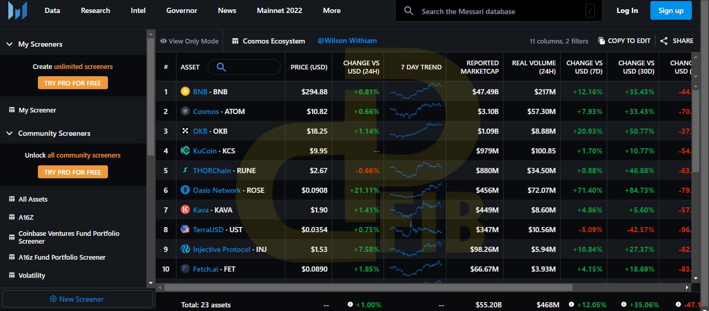Click the Injective Protocol INJ coin icon
Screen dimensions: 709x311
click(185, 249)
